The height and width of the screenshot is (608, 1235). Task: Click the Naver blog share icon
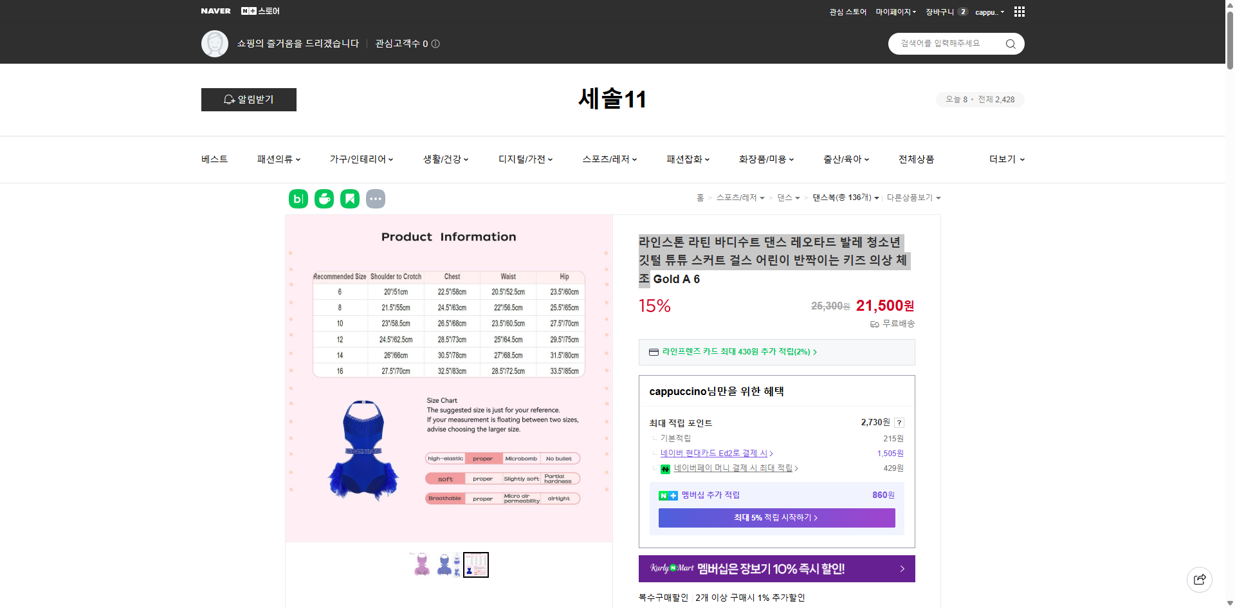[298, 198]
